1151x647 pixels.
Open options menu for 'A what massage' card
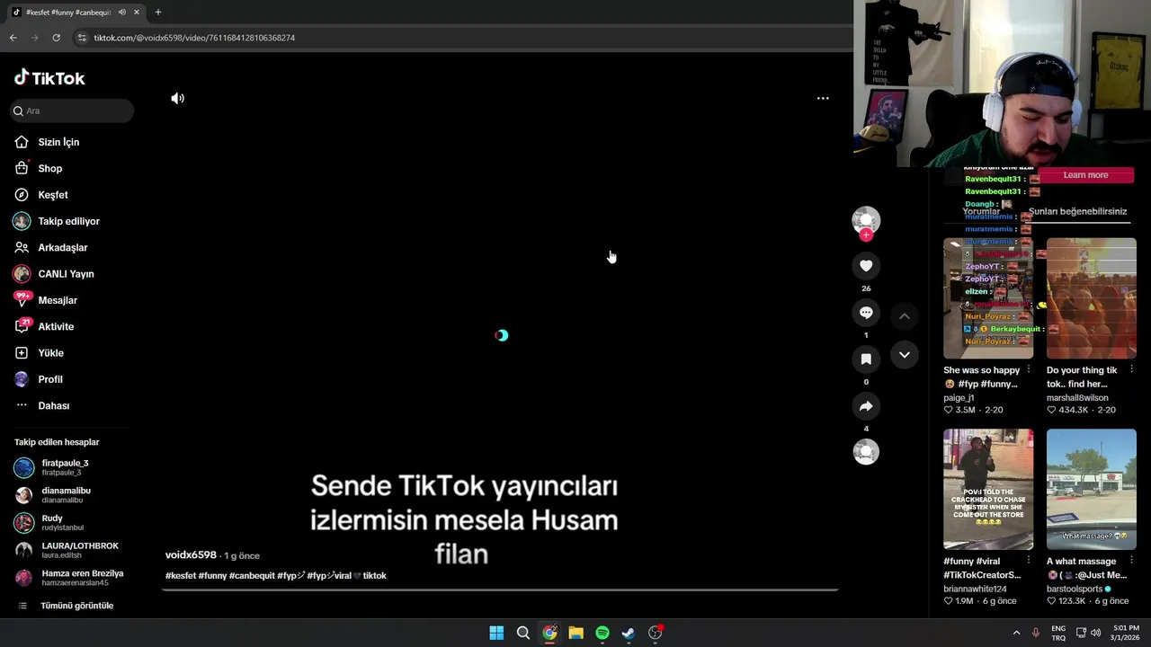(x=1131, y=562)
